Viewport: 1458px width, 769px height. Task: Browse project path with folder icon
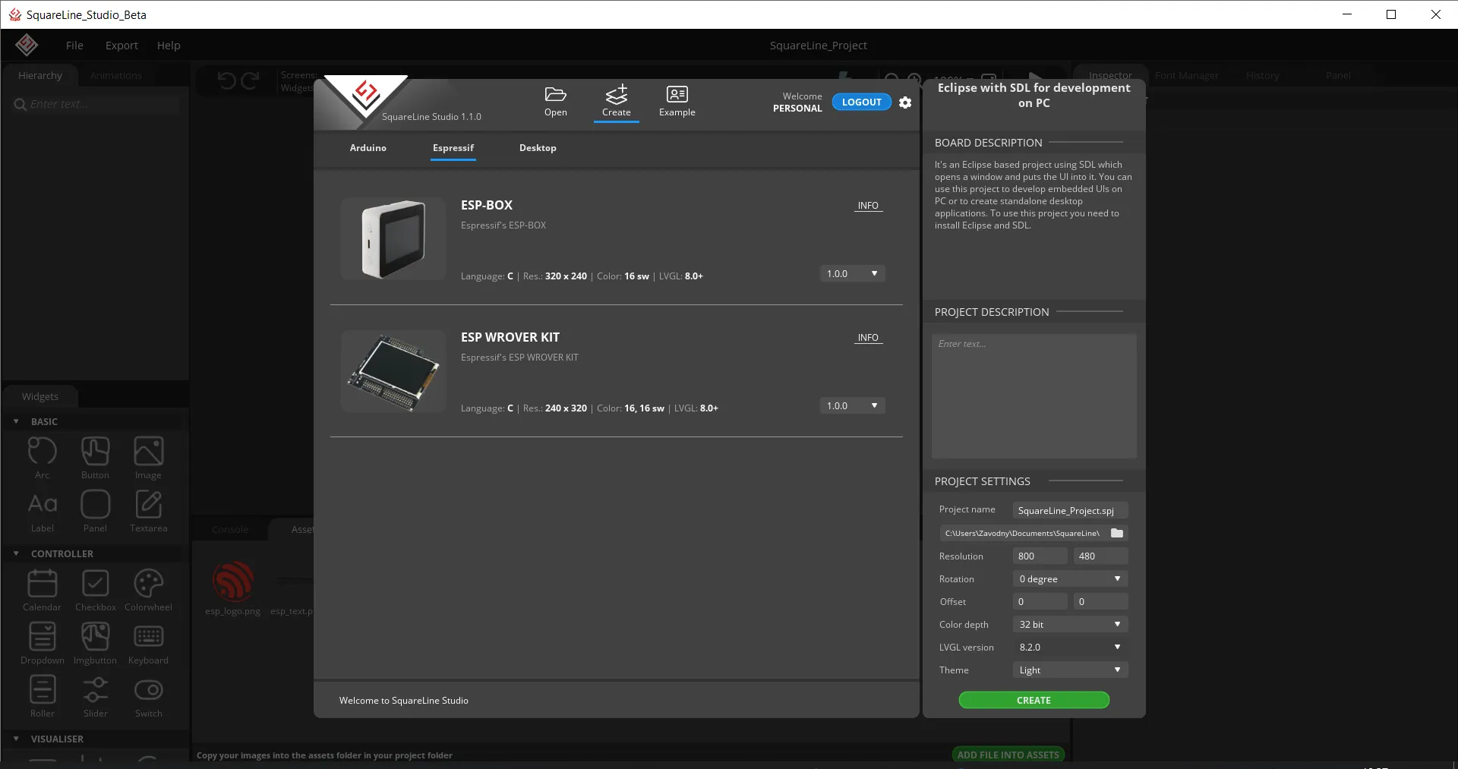[1116, 533]
